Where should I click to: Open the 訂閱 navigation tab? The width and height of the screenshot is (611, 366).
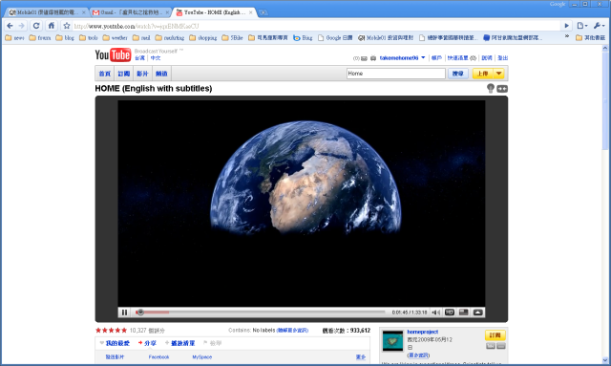click(x=123, y=74)
